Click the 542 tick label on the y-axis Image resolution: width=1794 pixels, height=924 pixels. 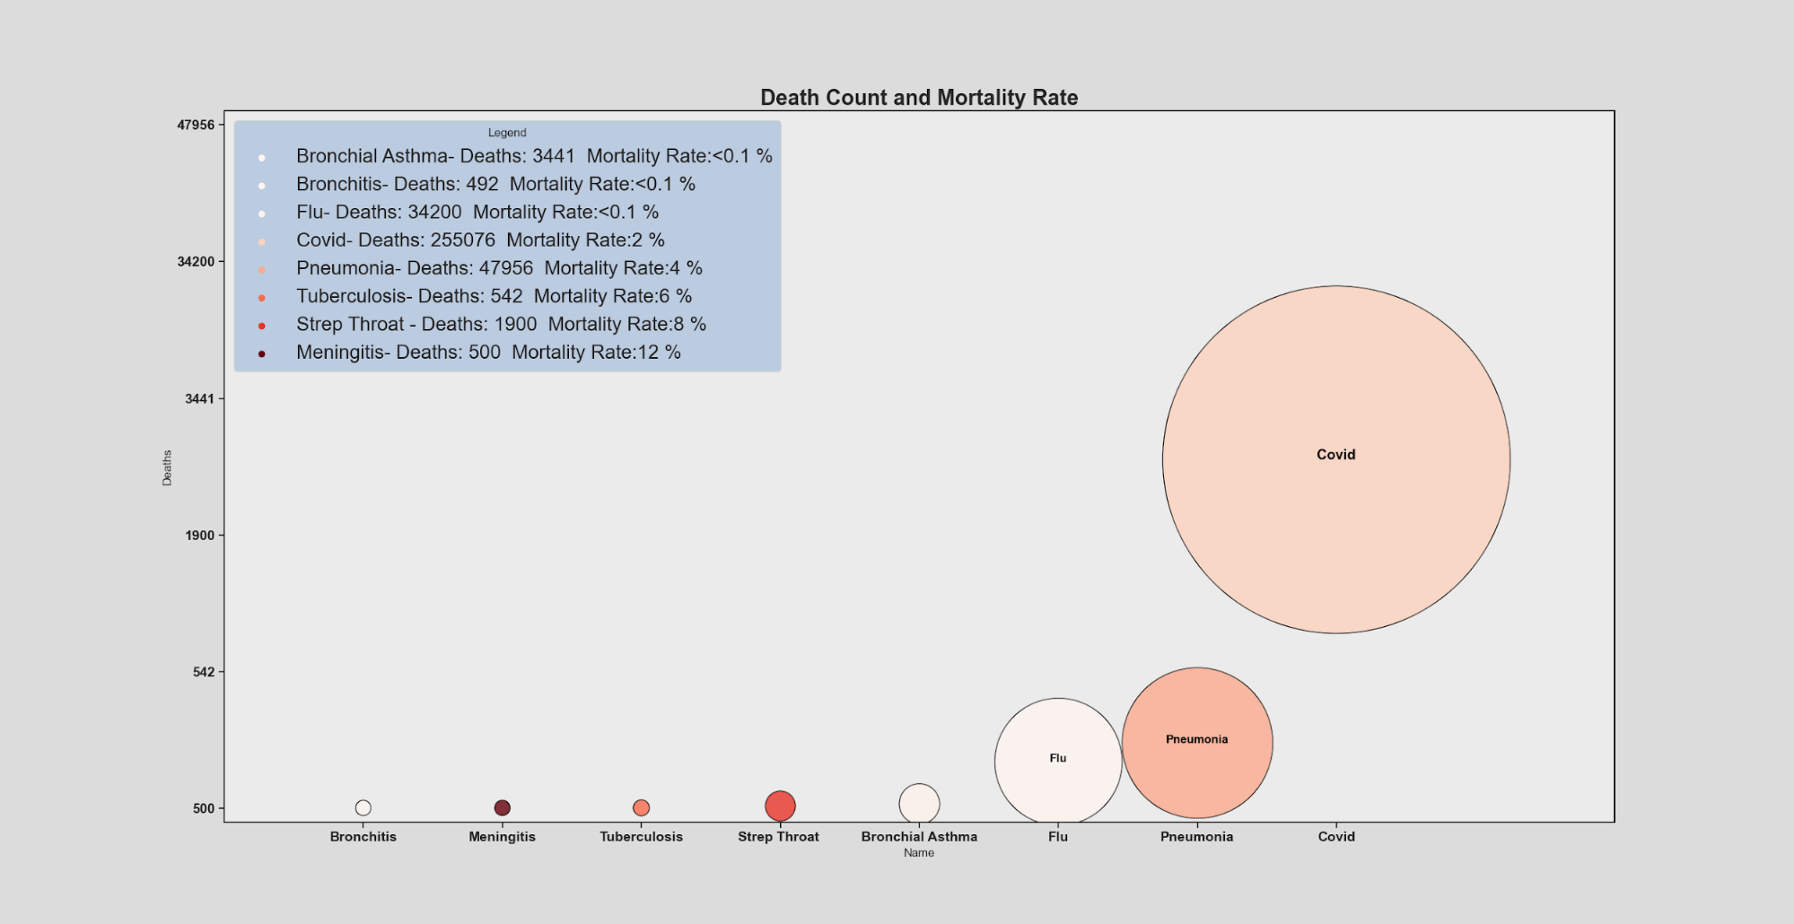pos(204,672)
